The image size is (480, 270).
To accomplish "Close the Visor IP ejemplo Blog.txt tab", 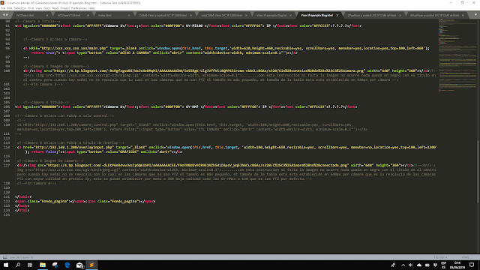I will pyautogui.click(x=290, y=15).
